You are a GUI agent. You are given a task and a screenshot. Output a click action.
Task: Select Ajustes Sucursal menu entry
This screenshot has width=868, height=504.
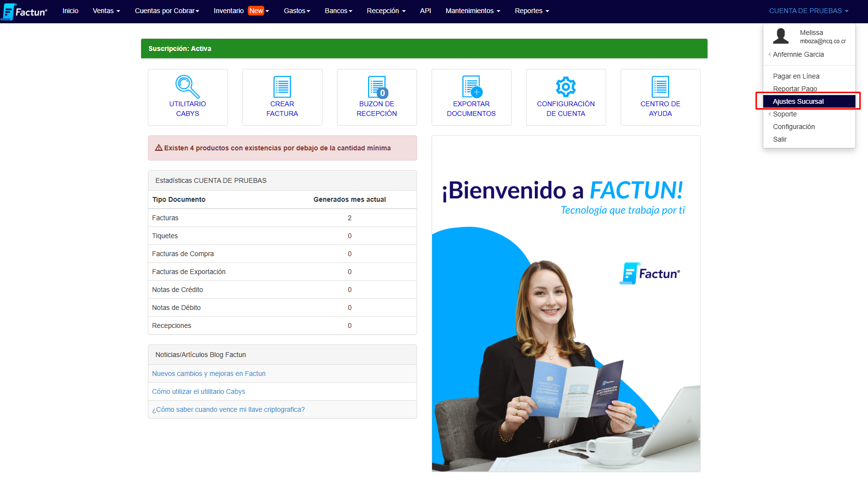coord(809,101)
